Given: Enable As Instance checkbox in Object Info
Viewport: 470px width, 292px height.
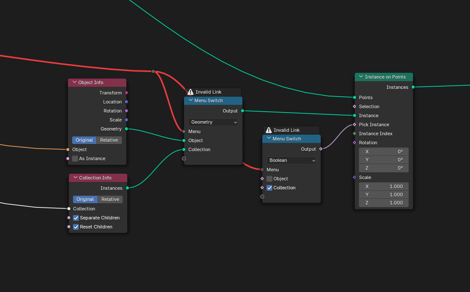Looking at the screenshot, I should 75,158.
